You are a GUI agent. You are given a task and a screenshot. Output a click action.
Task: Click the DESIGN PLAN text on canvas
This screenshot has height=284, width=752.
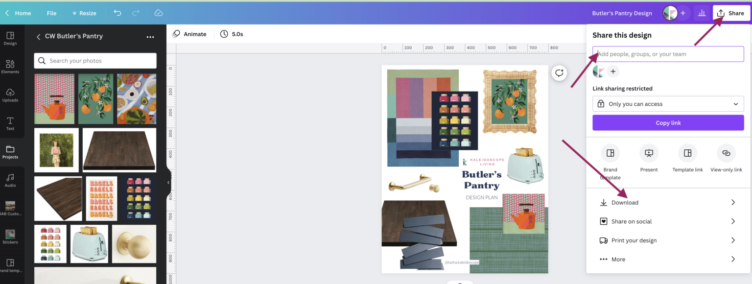click(481, 198)
